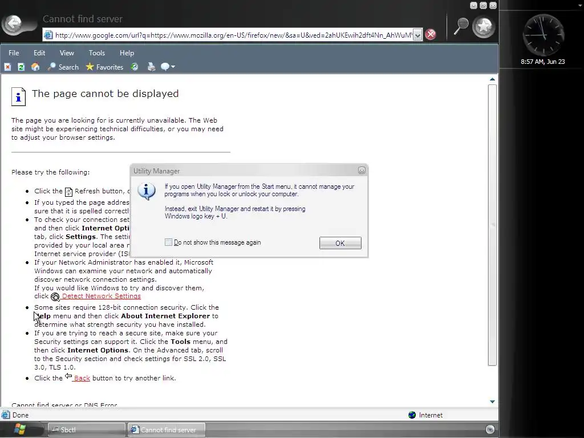Click the Internet zone globe in status bar

(x=412, y=415)
